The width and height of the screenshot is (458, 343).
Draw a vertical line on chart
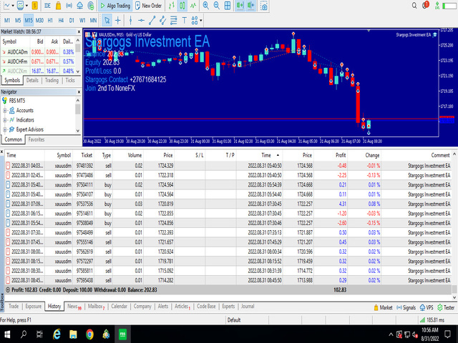tap(130, 20)
